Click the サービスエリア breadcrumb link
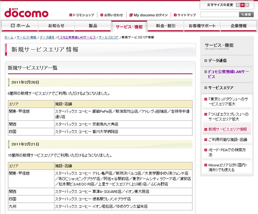The image size is (258, 214). click(x=108, y=38)
